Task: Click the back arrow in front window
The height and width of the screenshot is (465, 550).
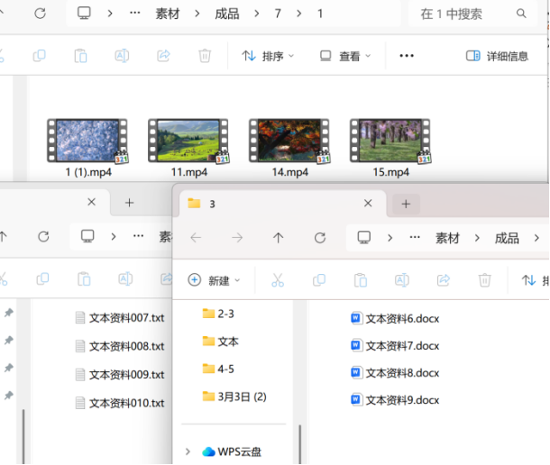Action: coord(196,238)
